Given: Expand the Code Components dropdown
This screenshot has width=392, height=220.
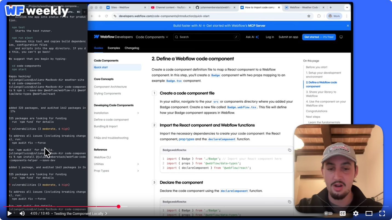Looking at the screenshot, I should click(x=152, y=37).
